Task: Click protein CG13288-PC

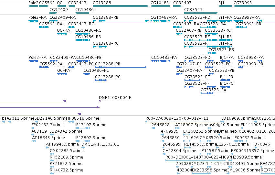Action: (x=108, y=77)
